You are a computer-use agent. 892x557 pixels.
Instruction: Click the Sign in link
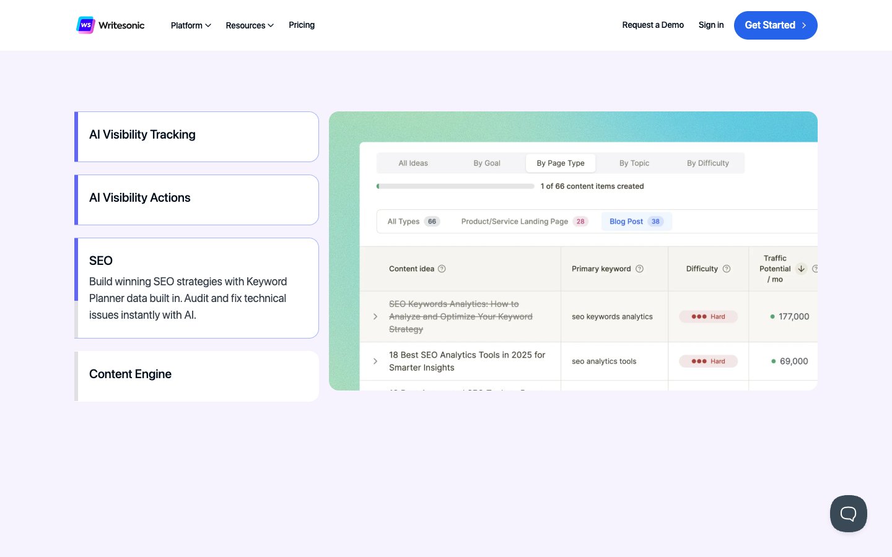click(x=711, y=25)
